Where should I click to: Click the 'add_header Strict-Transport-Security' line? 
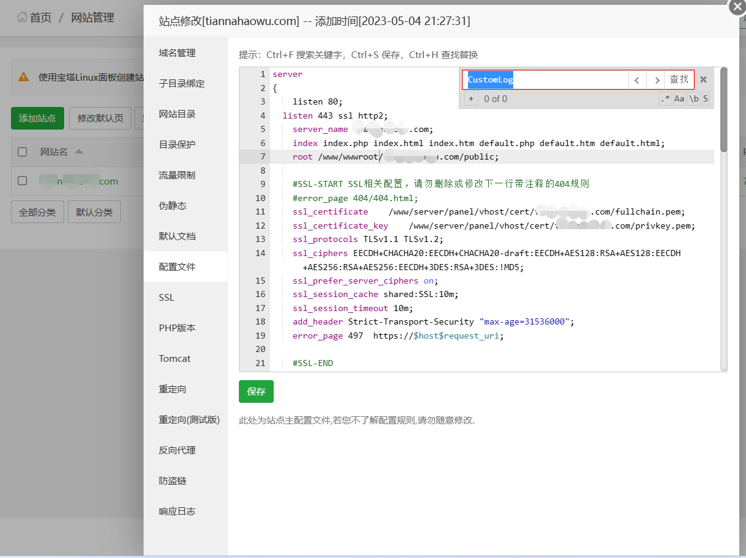[434, 321]
